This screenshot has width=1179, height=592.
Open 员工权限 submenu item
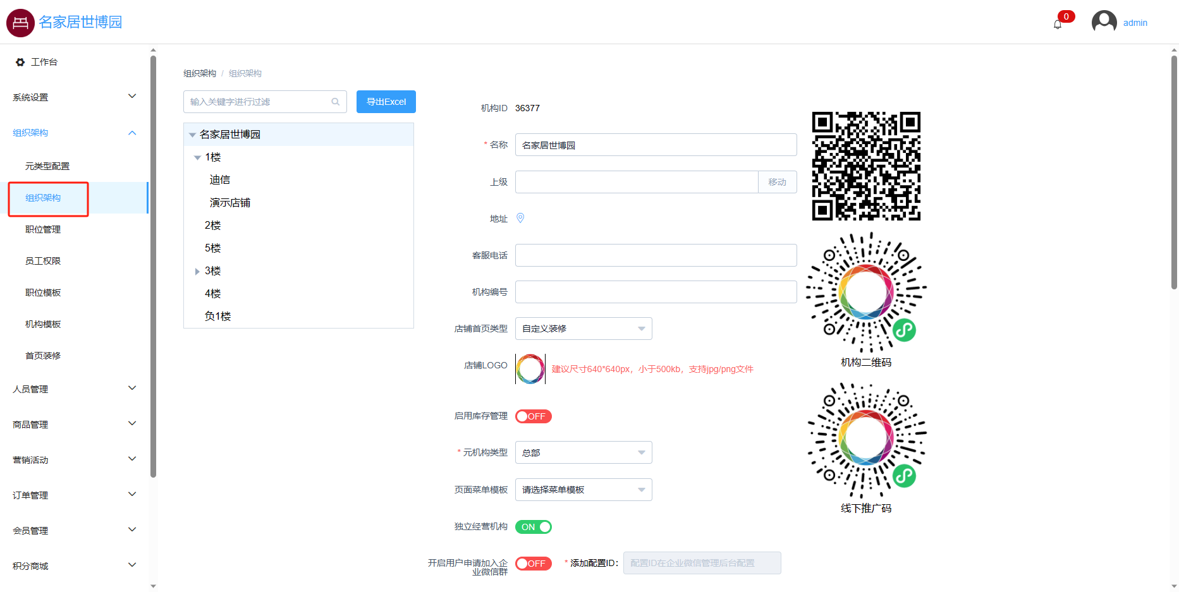tap(75, 261)
